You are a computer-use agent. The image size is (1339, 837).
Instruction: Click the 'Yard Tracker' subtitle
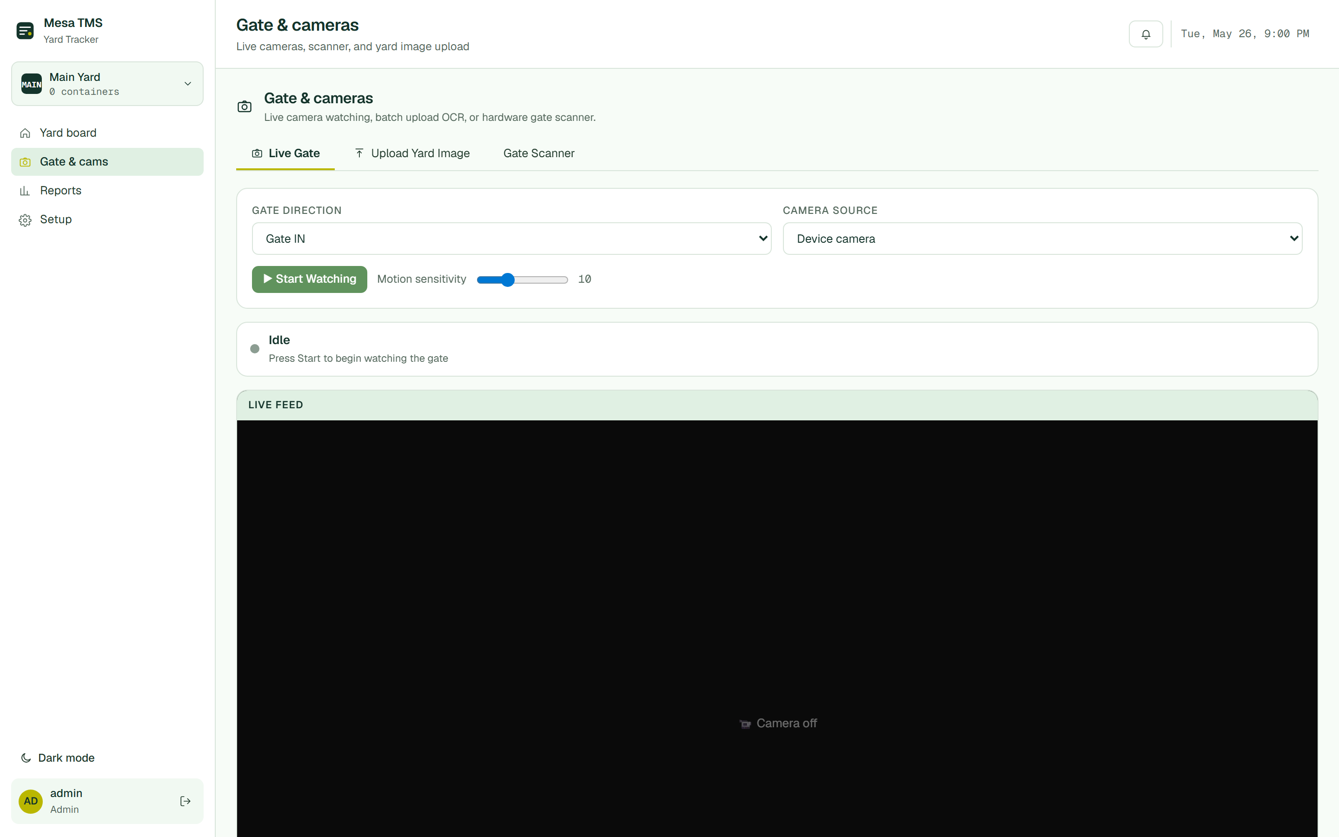point(71,40)
